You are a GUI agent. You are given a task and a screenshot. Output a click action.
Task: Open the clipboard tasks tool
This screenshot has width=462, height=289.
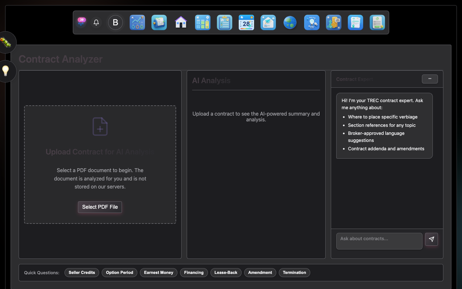(x=224, y=22)
